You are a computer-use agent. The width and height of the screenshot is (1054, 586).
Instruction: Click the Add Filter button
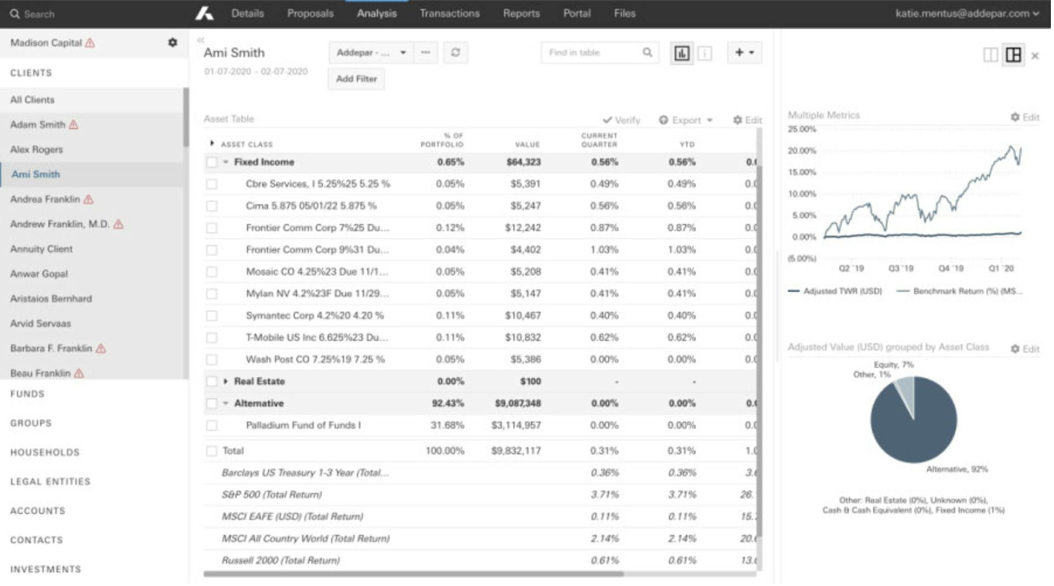[x=356, y=78]
